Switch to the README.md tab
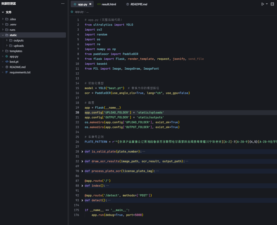 [x=136, y=4]
